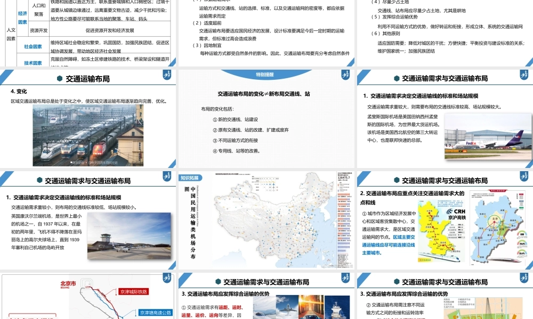Select the CRH 京沪高铁 logo
The width and height of the screenshot is (533, 319).
tap(456, 214)
